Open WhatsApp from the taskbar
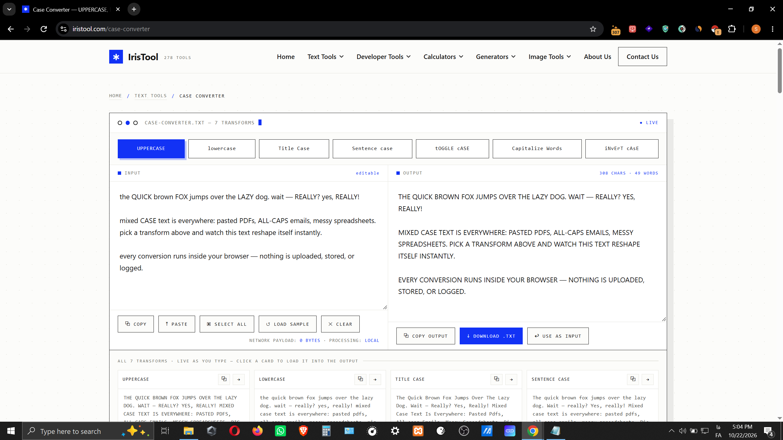This screenshot has width=783, height=440. coord(280,431)
